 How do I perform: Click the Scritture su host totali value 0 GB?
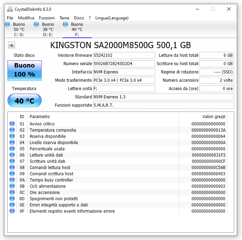coord(217,64)
